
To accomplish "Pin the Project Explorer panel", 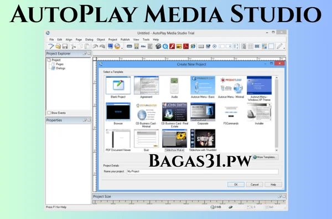I will [85, 54].
